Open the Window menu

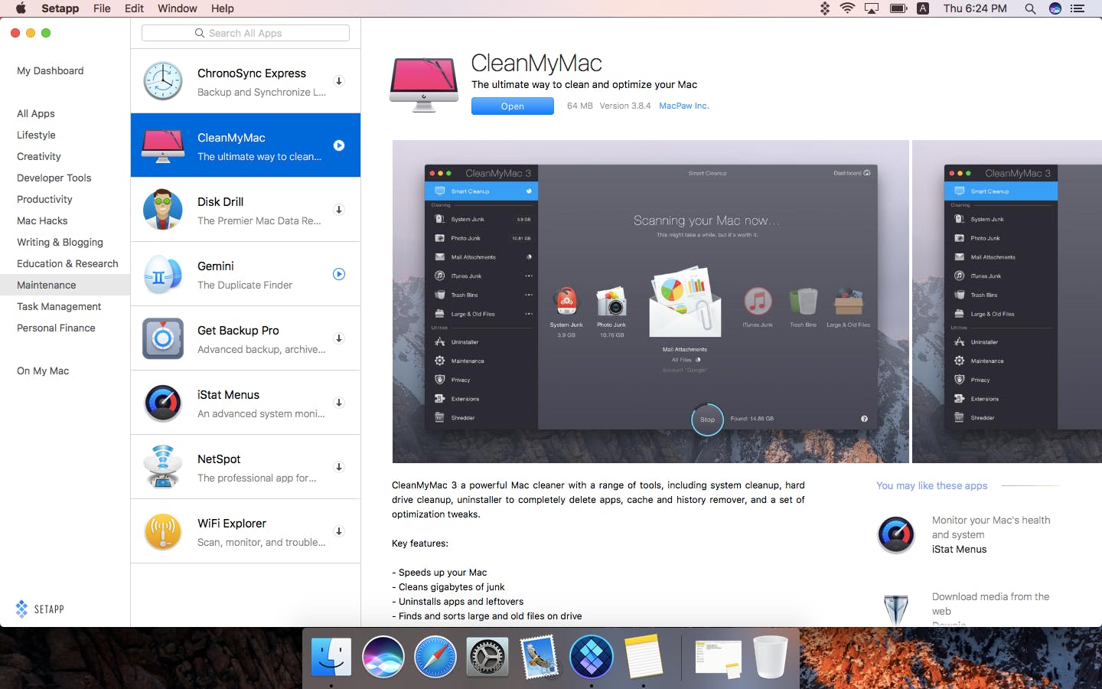click(x=178, y=8)
